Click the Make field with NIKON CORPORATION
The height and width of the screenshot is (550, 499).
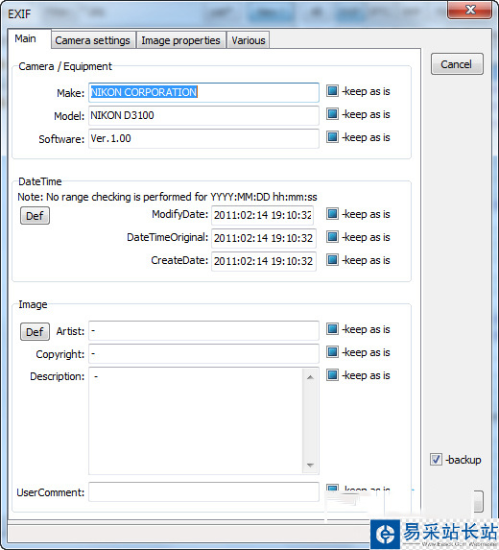[203, 92]
